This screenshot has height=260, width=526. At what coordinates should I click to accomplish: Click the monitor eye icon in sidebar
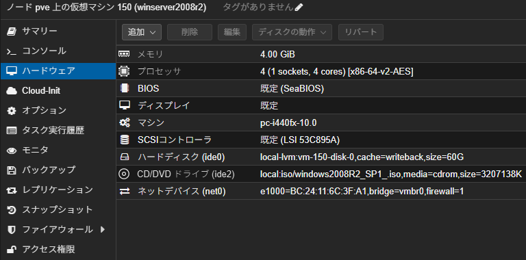pyautogui.click(x=12, y=151)
